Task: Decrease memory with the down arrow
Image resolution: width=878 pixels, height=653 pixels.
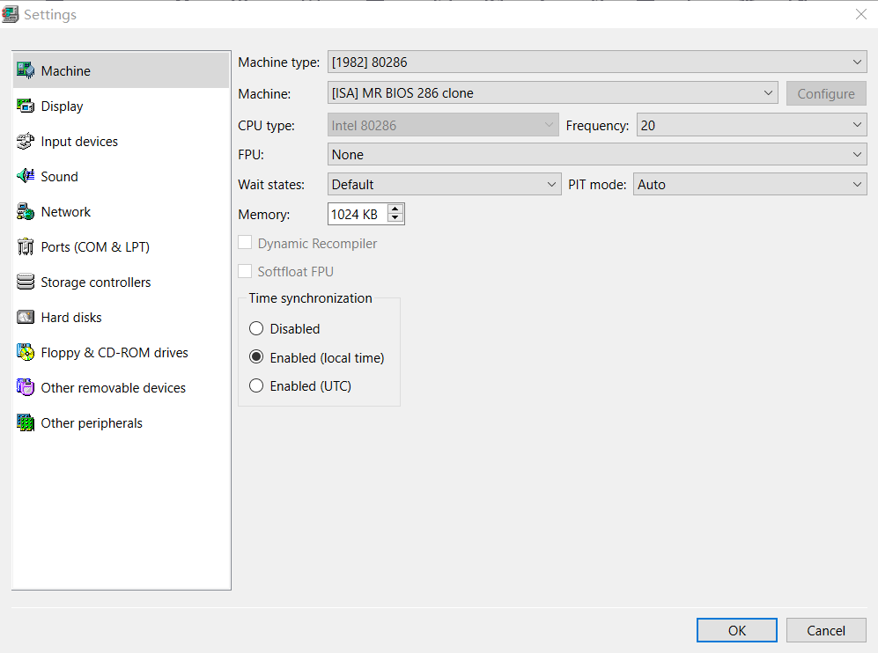Action: pyautogui.click(x=395, y=219)
